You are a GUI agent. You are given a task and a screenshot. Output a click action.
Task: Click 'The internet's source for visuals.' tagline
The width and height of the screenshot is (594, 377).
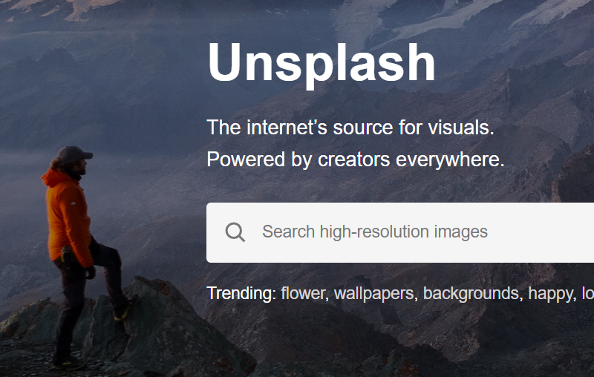[350, 128]
